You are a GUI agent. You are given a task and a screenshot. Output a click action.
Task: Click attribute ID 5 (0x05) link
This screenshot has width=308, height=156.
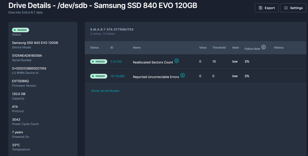[x=116, y=61]
